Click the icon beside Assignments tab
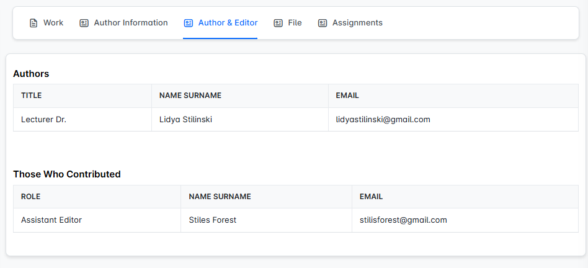 (323, 23)
